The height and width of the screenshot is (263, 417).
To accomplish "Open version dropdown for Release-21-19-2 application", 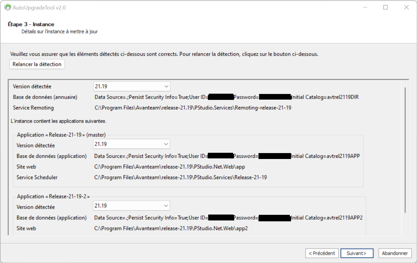I will 131,206.
